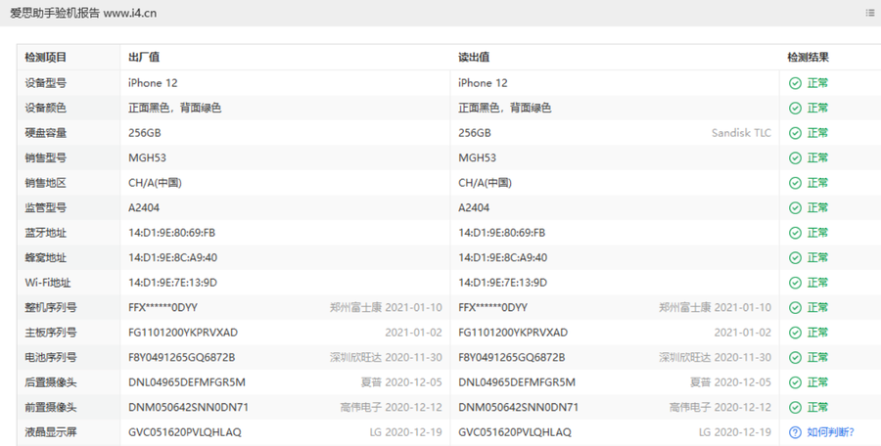
Task: Click factory value 'CH/A(中国)'
Action: 155,183
